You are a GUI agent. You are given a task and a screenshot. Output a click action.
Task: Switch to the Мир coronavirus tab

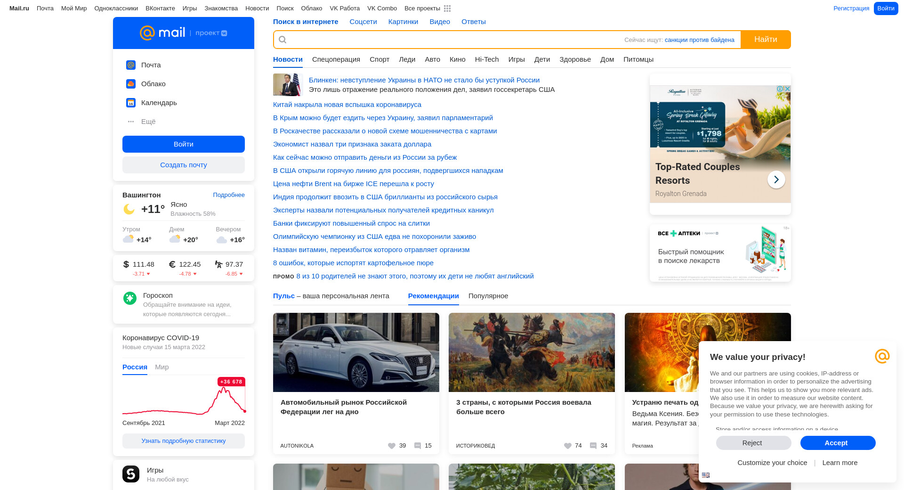click(161, 367)
